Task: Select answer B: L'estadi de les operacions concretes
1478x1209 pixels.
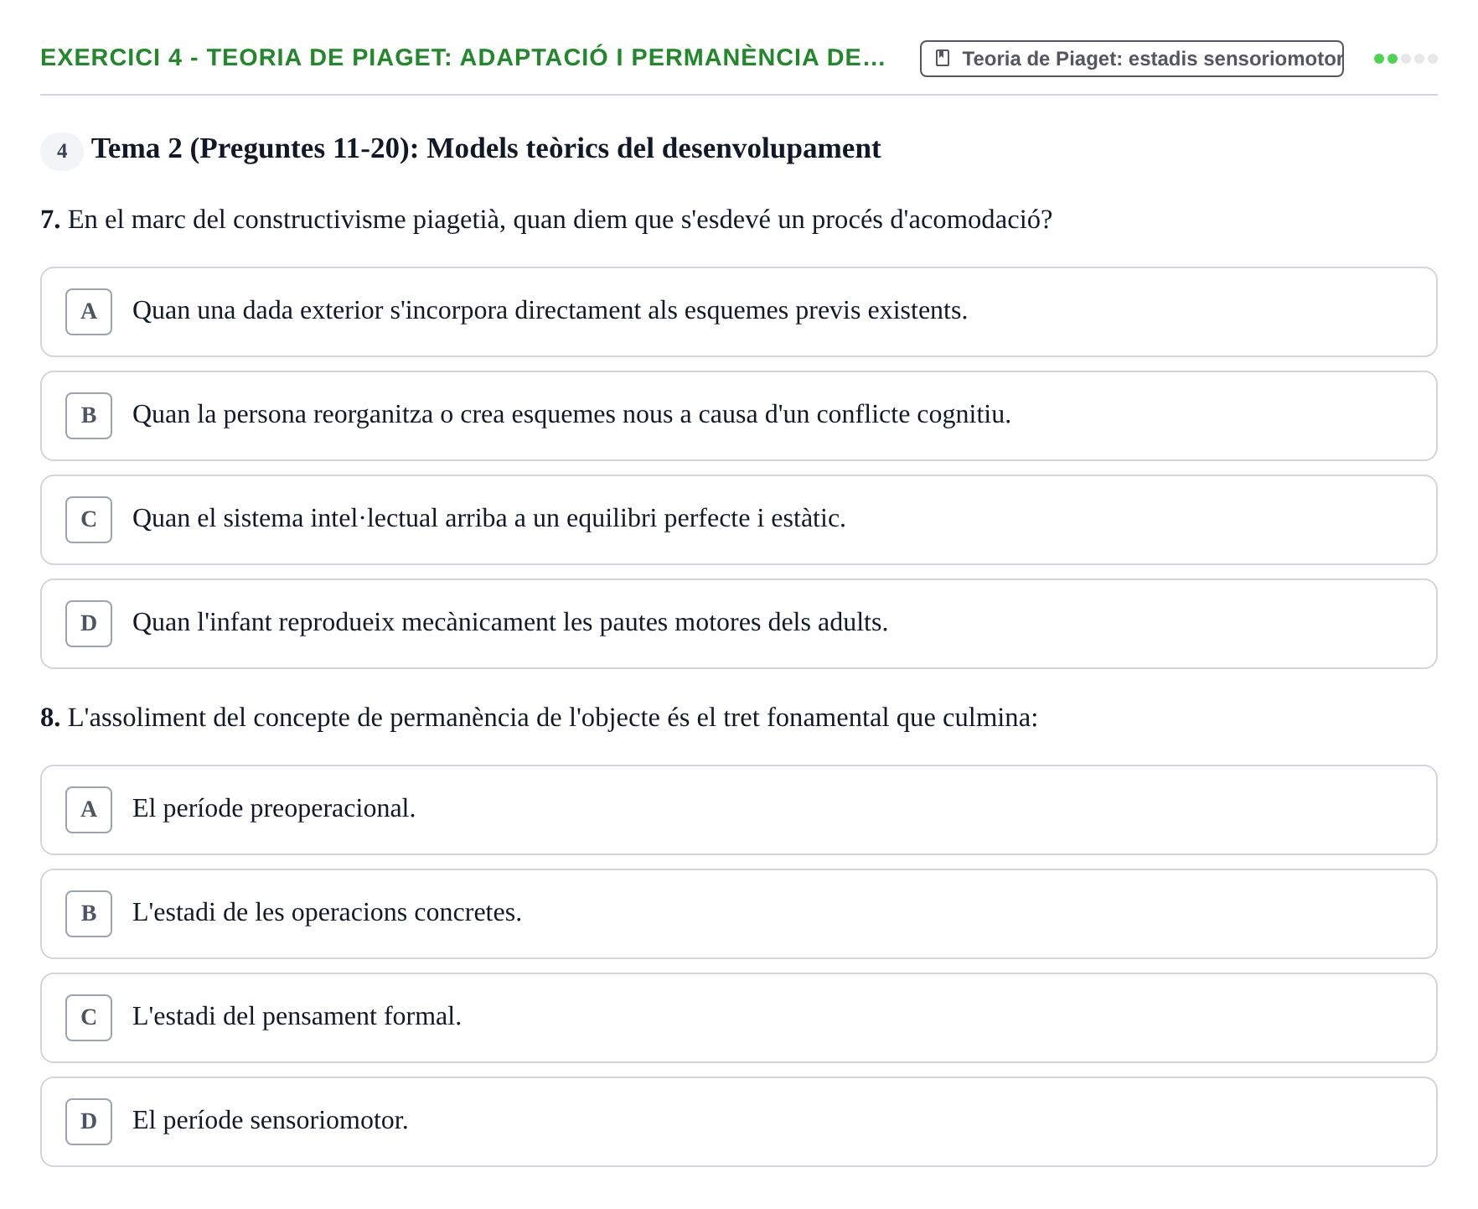Action: click(739, 914)
